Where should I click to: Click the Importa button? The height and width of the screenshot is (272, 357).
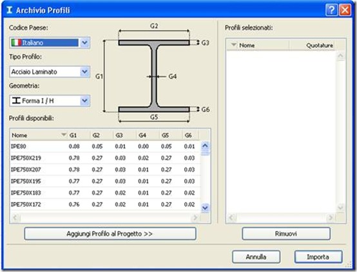pos(318,257)
